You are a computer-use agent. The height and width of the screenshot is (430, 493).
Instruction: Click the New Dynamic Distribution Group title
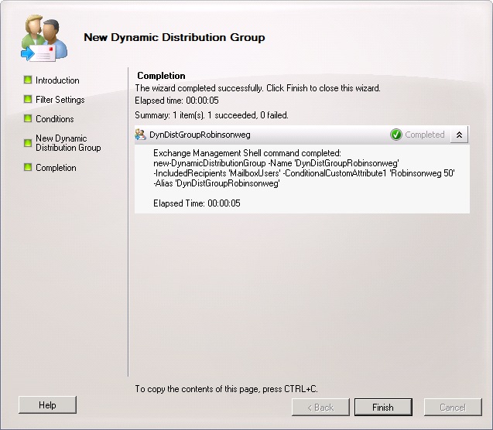pos(174,37)
